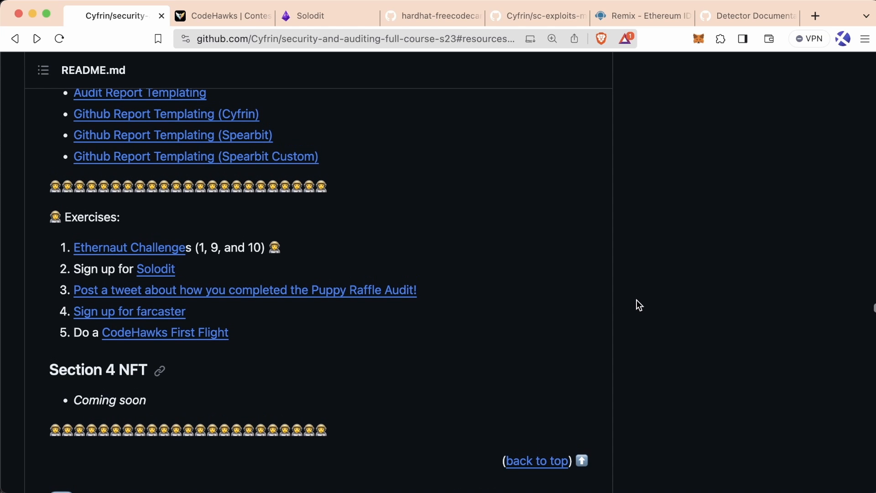Click the back to top link
This screenshot has width=876, height=493.
537,461
